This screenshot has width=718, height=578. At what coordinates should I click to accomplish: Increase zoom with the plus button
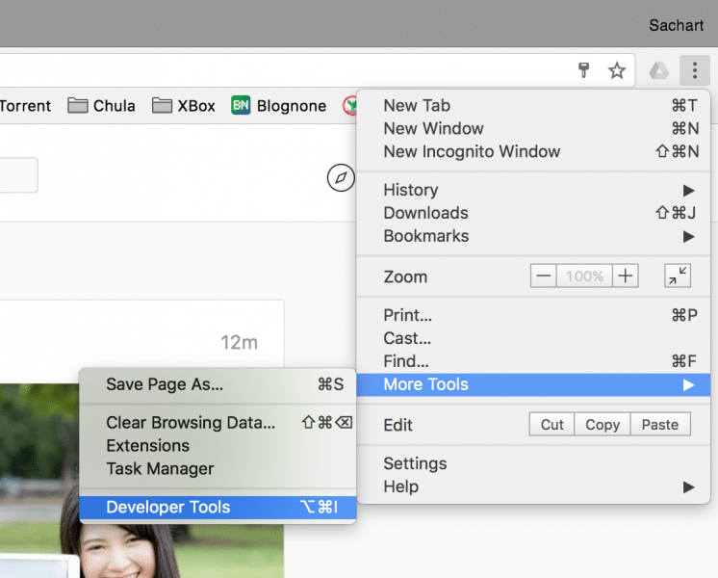tap(625, 276)
